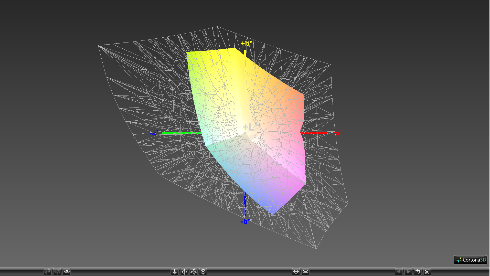Go to the previous viewpoint
The image size is (490, 276).
[399, 272]
